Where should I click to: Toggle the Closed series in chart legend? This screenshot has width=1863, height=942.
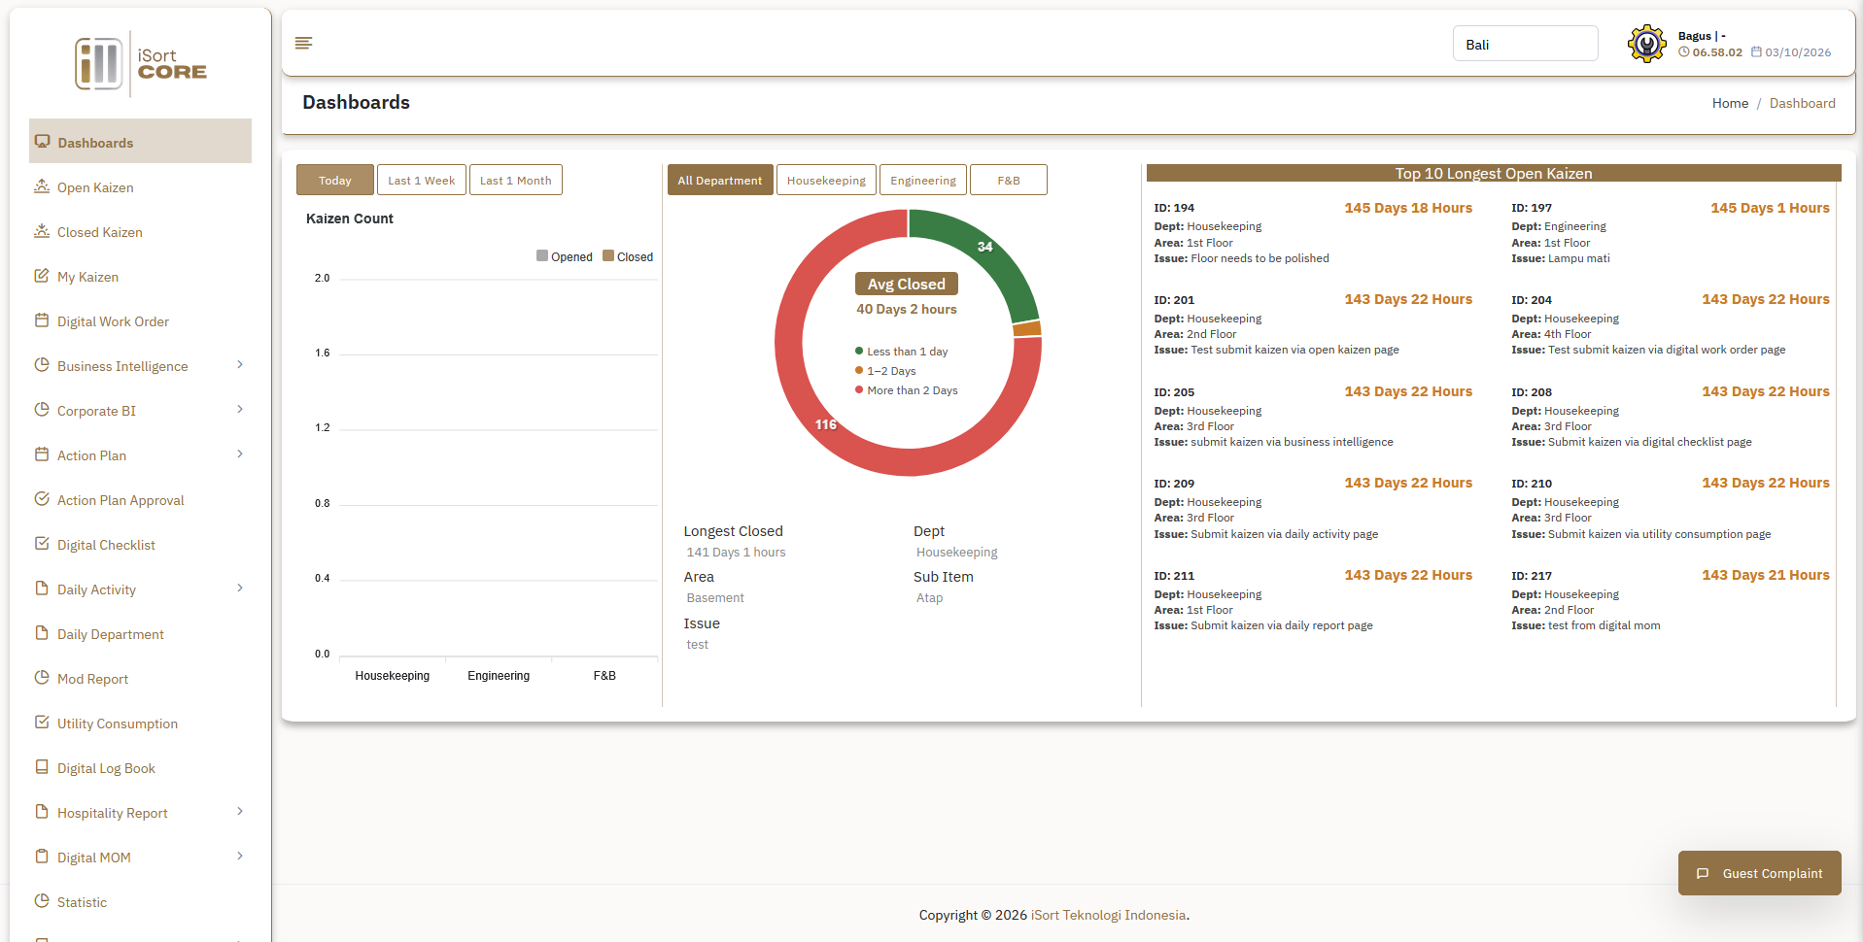tap(628, 256)
